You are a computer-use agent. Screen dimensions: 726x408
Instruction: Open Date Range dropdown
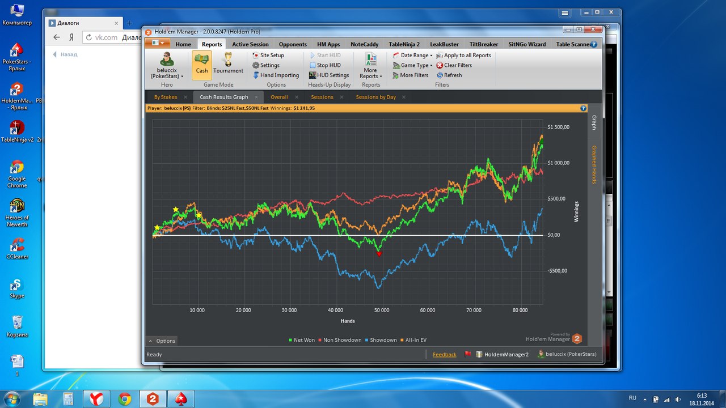click(x=412, y=56)
